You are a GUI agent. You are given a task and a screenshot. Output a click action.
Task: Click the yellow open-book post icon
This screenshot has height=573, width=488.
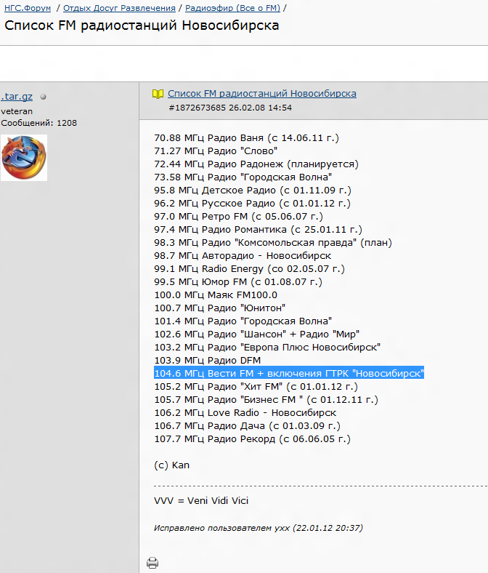click(x=158, y=94)
